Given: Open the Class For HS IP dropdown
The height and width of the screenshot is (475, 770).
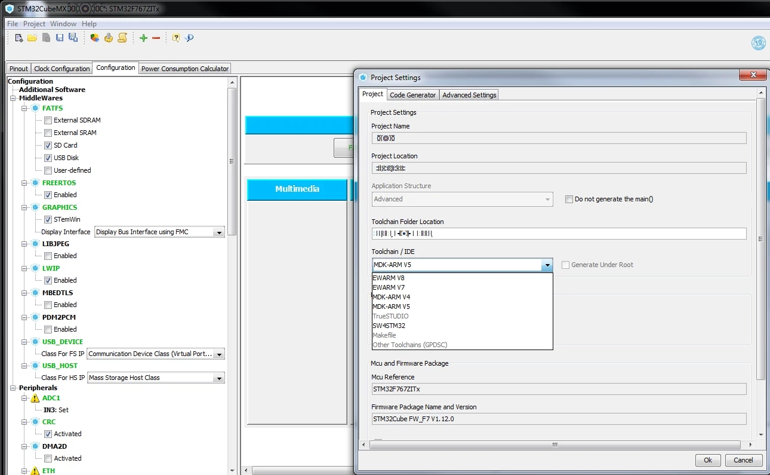Looking at the screenshot, I should (x=156, y=378).
